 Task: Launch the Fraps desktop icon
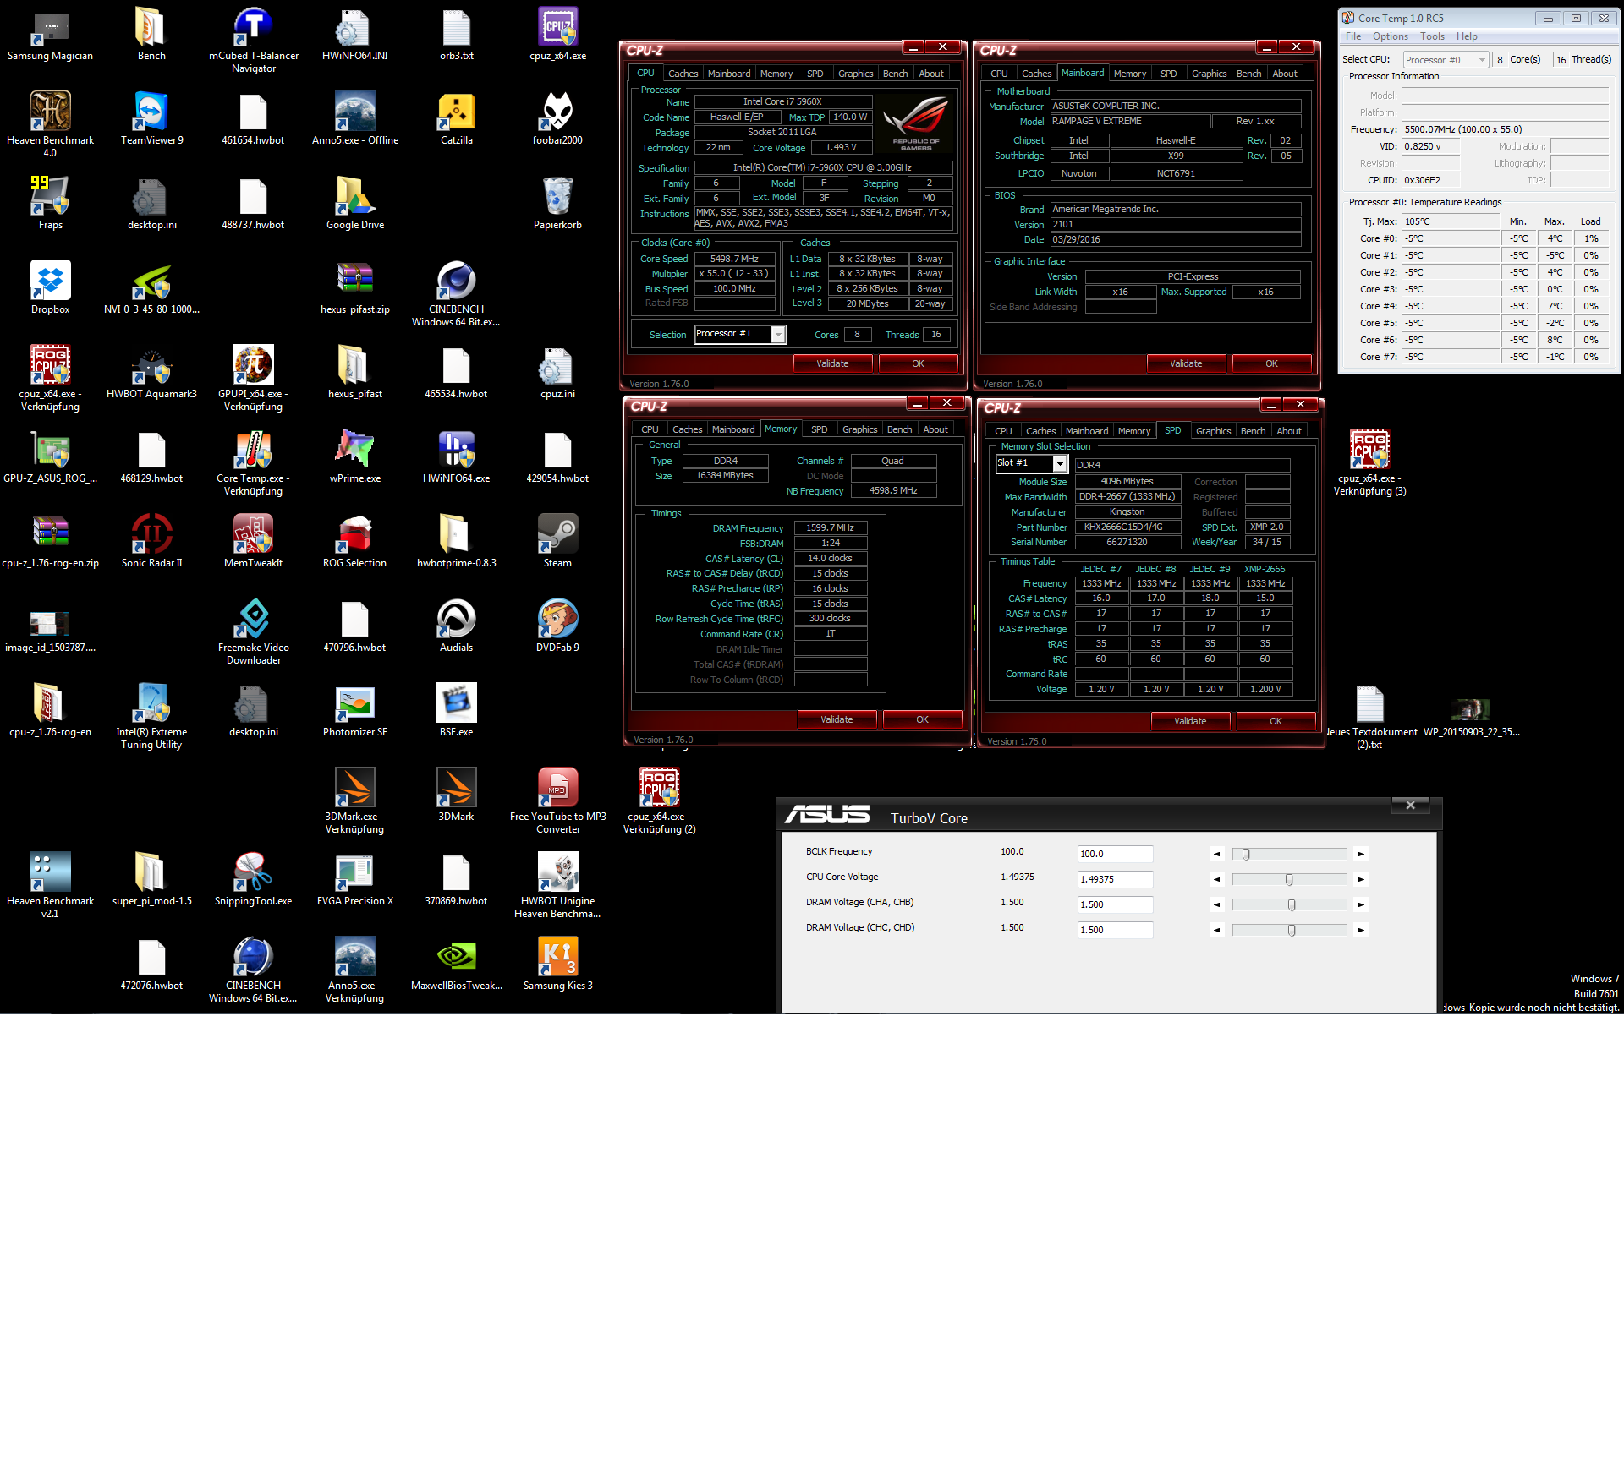tap(51, 204)
